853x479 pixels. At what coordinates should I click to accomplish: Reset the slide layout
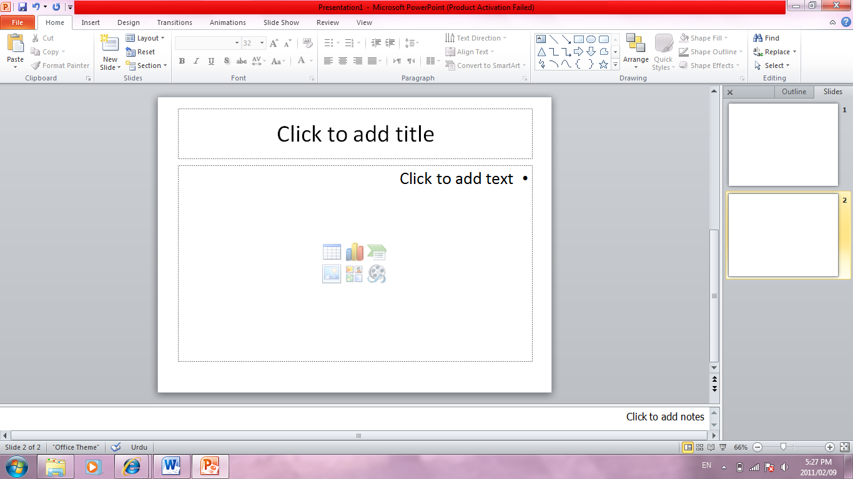[141, 52]
